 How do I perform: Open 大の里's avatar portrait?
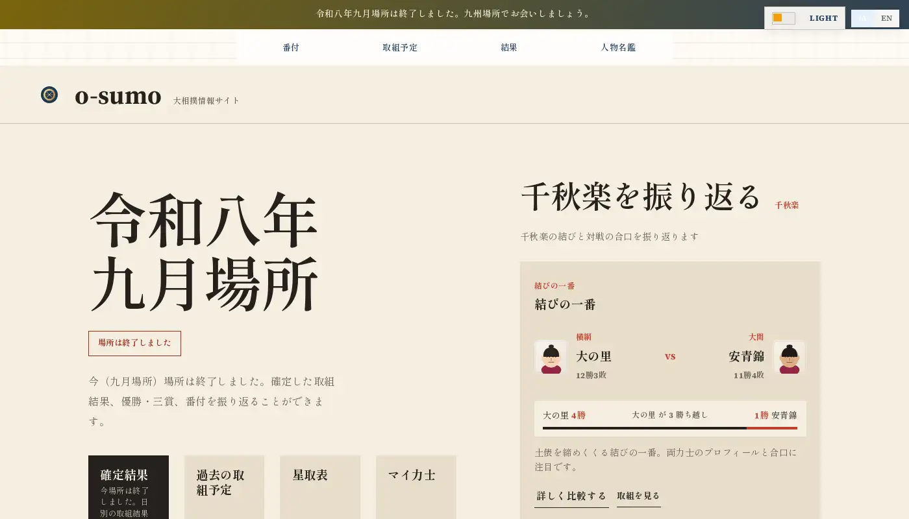point(551,357)
